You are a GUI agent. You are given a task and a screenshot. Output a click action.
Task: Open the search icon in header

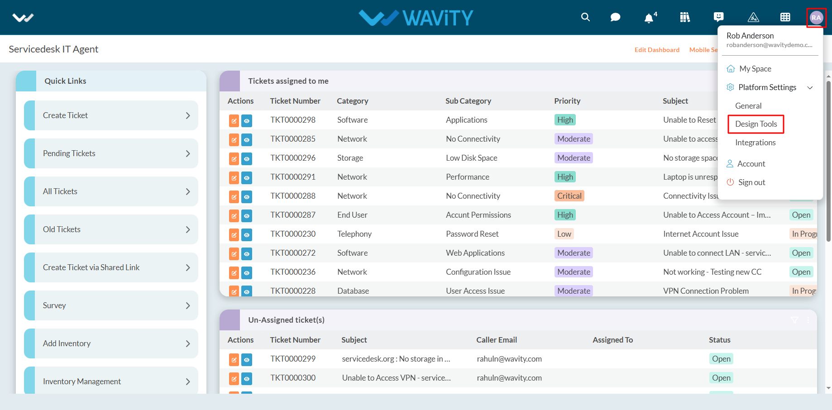[585, 17]
